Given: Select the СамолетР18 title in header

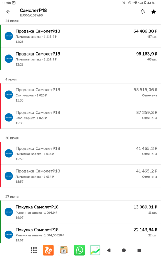Looking at the screenshot, I should (33, 10).
